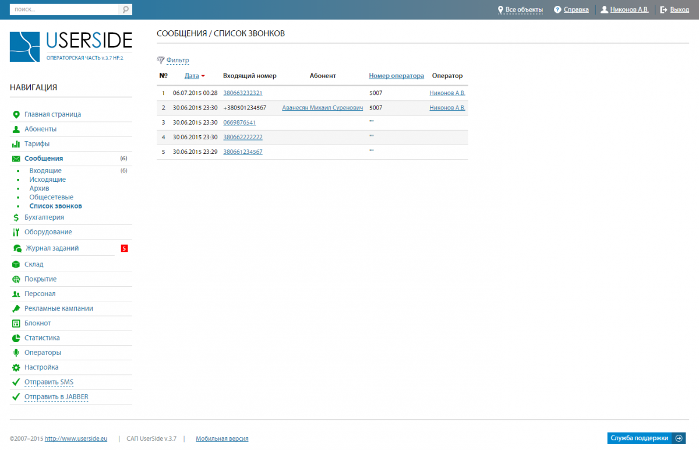Go to Абоненты in navigation
Image resolution: width=699 pixels, height=450 pixels.
tap(40, 129)
